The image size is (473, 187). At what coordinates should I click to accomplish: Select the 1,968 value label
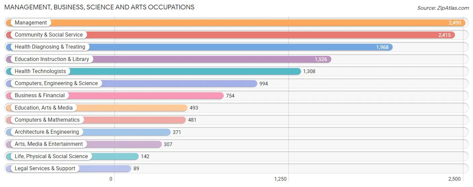coord(382,47)
